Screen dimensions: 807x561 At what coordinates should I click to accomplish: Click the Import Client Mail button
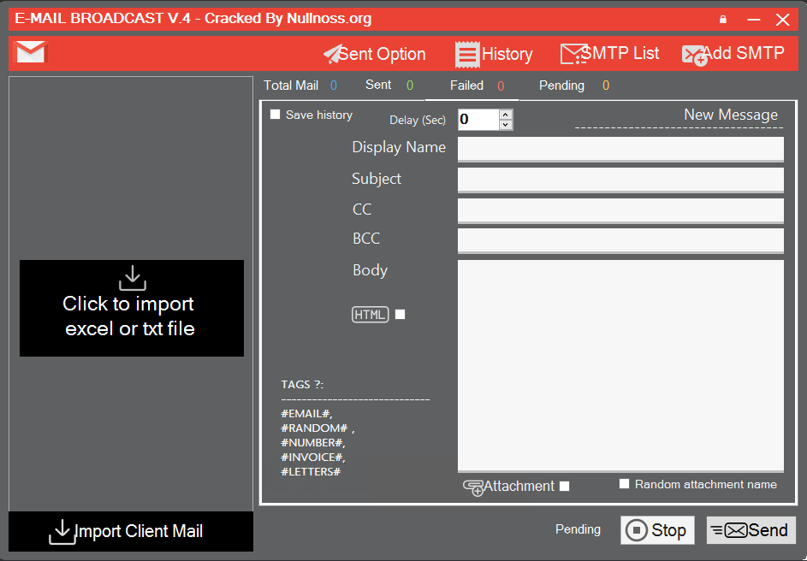[x=131, y=531]
